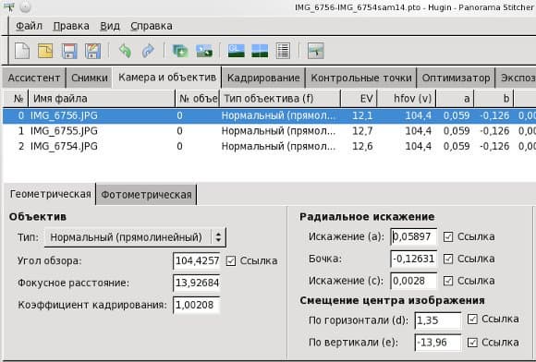Screen dimensions: 536x362
Task: Switch to the Ассистент tab
Action: coord(34,78)
